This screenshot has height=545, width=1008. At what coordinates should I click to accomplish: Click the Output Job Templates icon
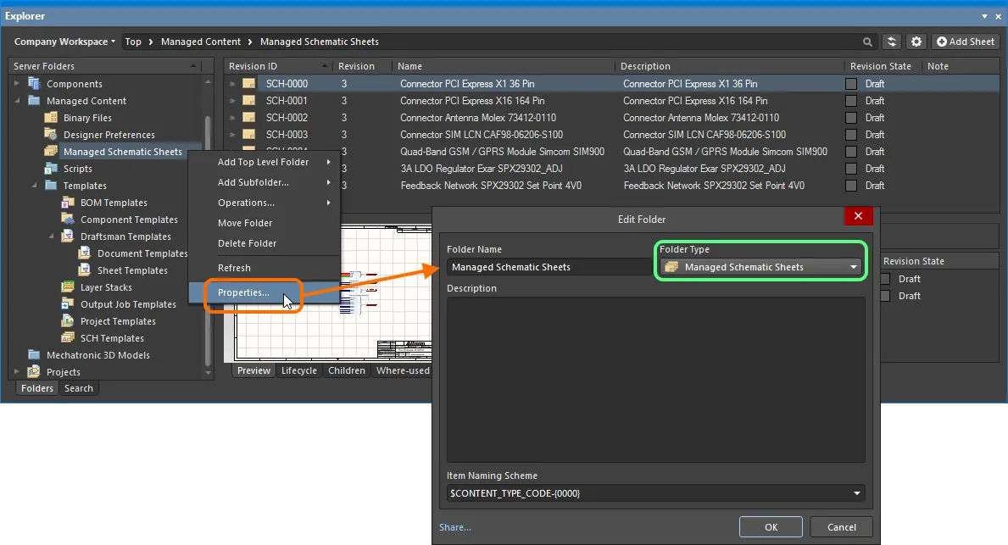click(x=68, y=304)
